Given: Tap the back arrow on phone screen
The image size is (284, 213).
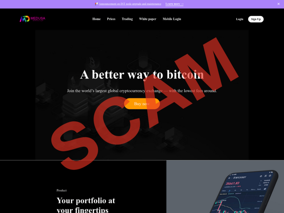Looking at the screenshot, I should 229,178.
